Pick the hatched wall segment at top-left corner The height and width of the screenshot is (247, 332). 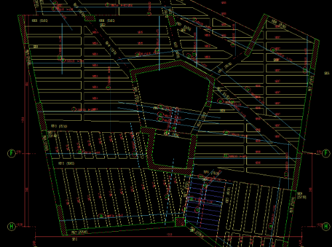point(23,29)
